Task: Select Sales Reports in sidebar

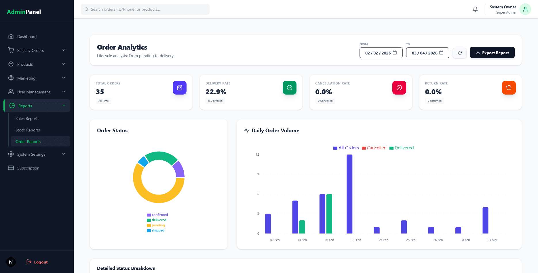Action: pyautogui.click(x=27, y=118)
